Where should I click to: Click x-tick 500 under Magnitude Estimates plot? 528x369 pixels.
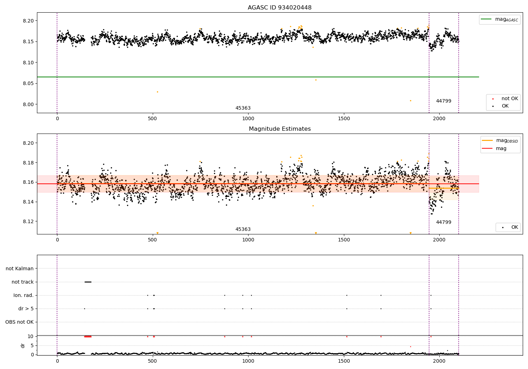(x=152, y=240)
